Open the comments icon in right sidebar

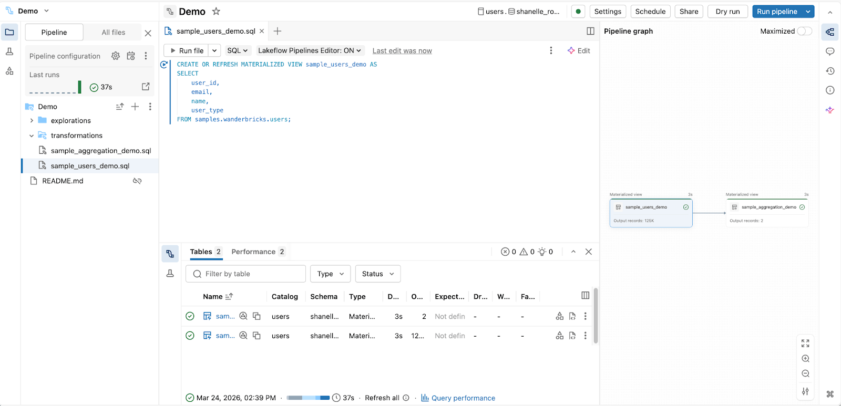click(830, 51)
